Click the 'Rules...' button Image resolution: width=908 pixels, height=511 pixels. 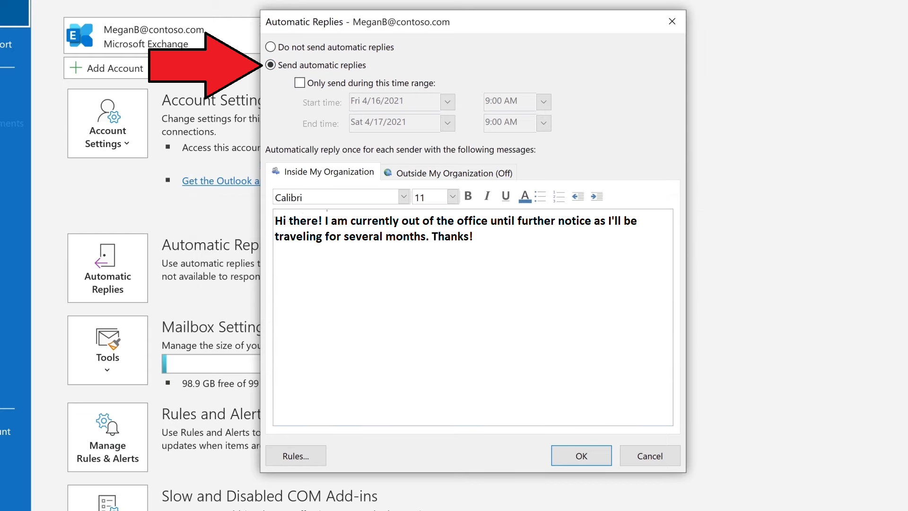click(x=296, y=456)
